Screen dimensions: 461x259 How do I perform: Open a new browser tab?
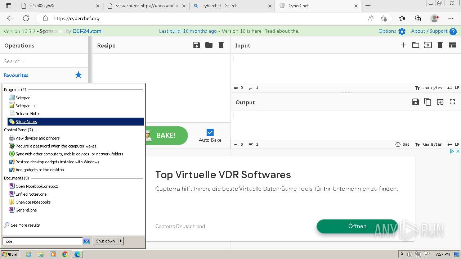(368, 6)
